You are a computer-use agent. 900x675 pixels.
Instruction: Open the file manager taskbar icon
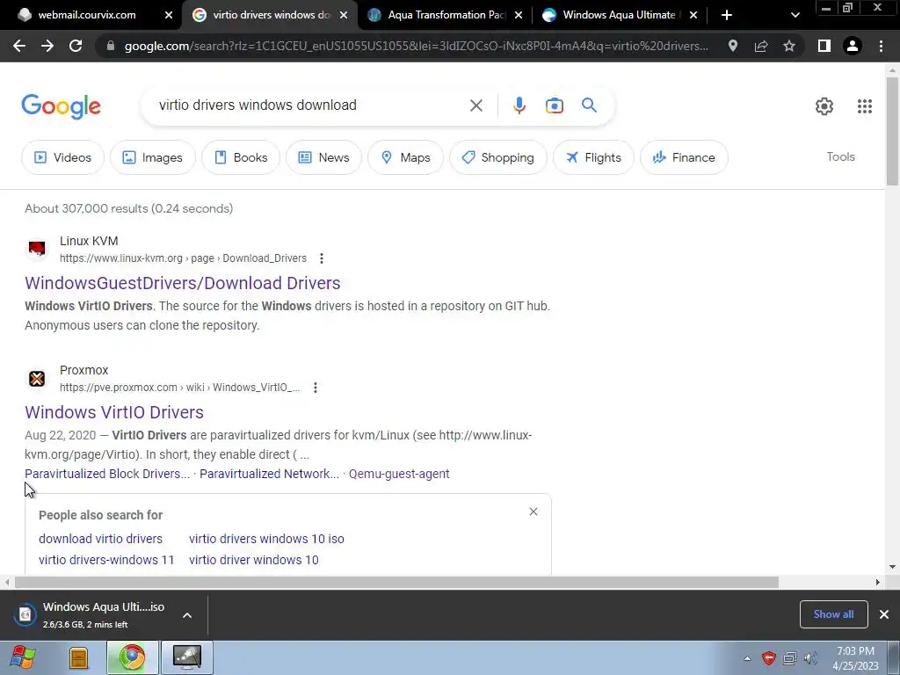point(78,657)
